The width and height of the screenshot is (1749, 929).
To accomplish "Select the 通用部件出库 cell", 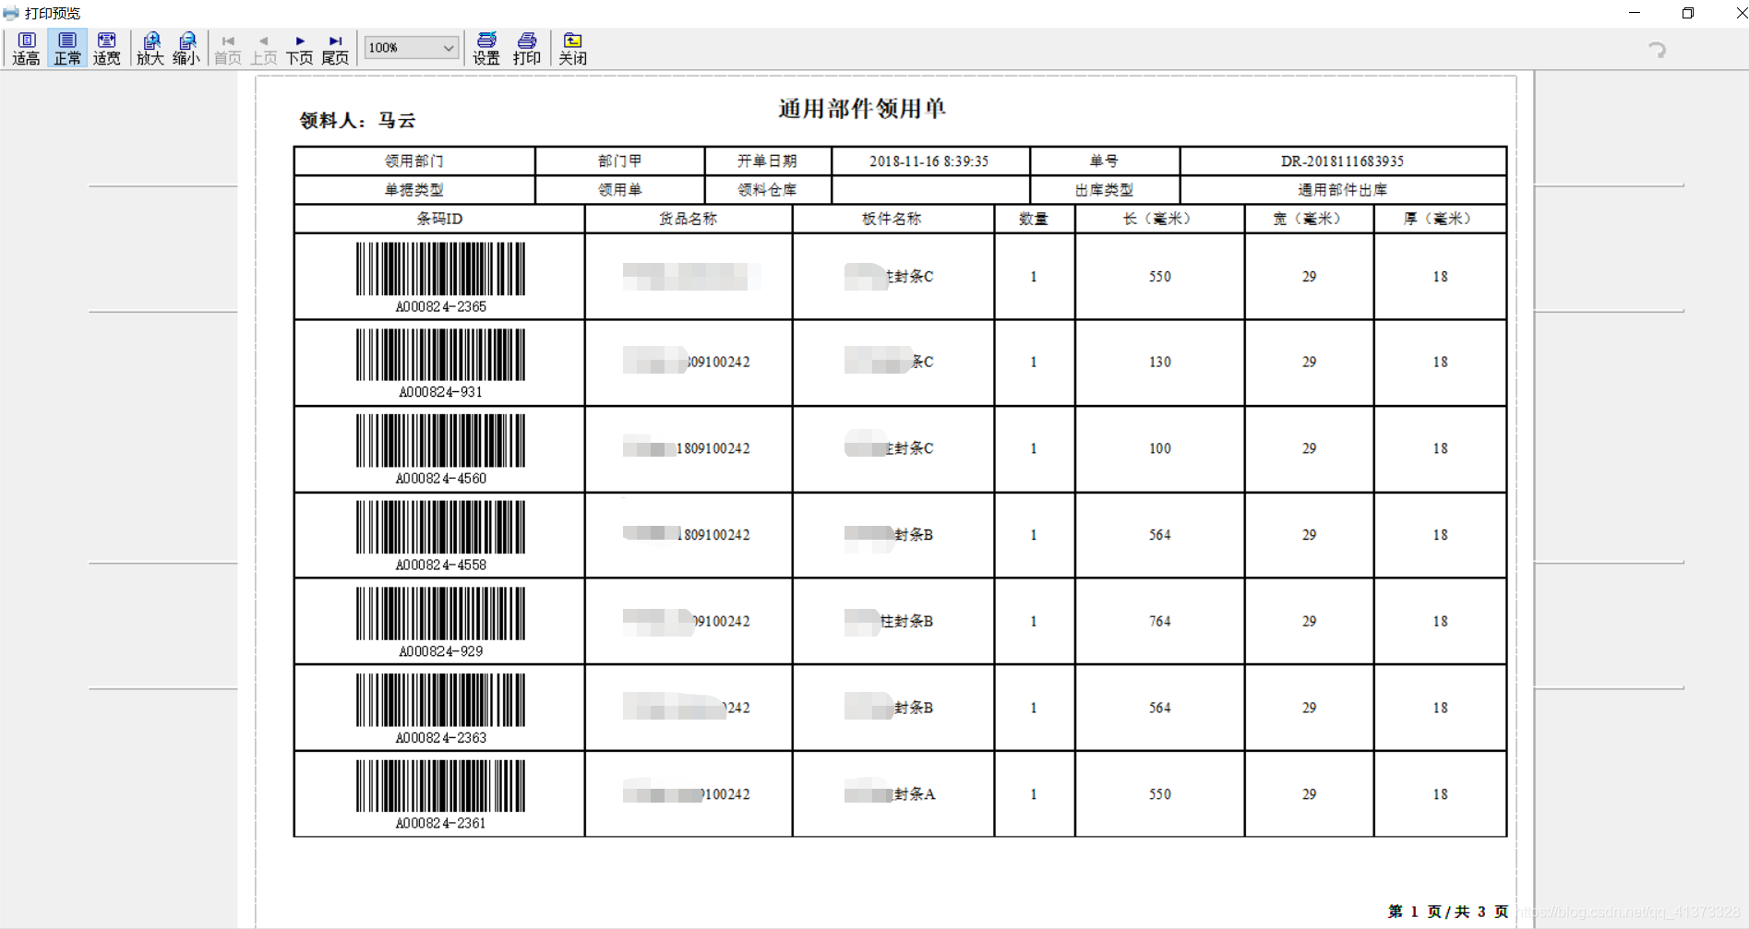I will pyautogui.click(x=1343, y=189).
